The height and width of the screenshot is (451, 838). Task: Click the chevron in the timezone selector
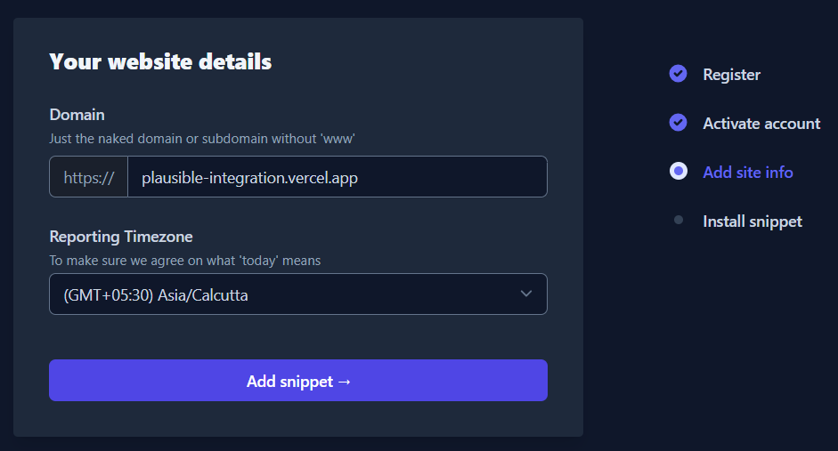525,294
